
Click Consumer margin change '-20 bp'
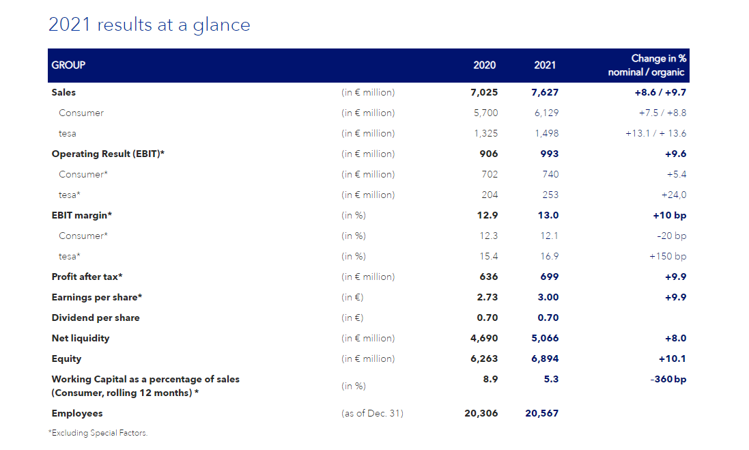point(671,236)
